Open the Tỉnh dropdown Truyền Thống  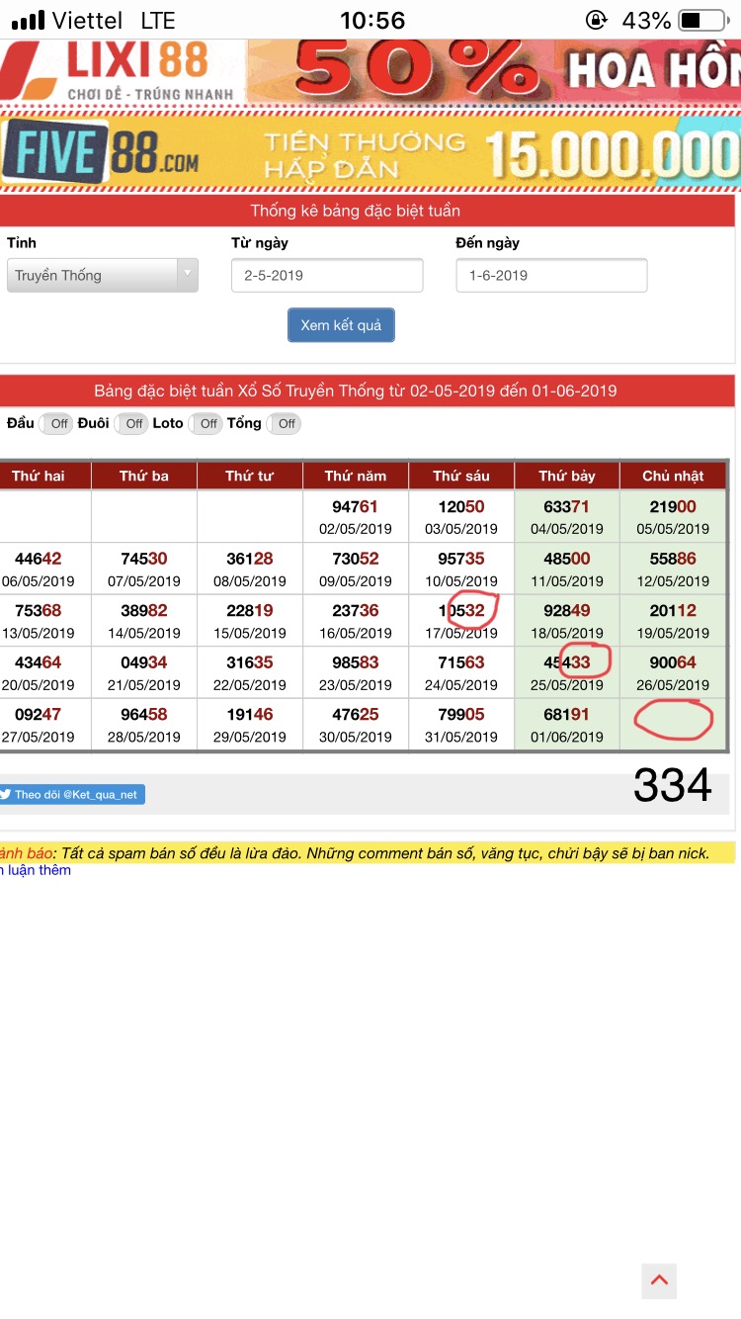[x=102, y=276]
